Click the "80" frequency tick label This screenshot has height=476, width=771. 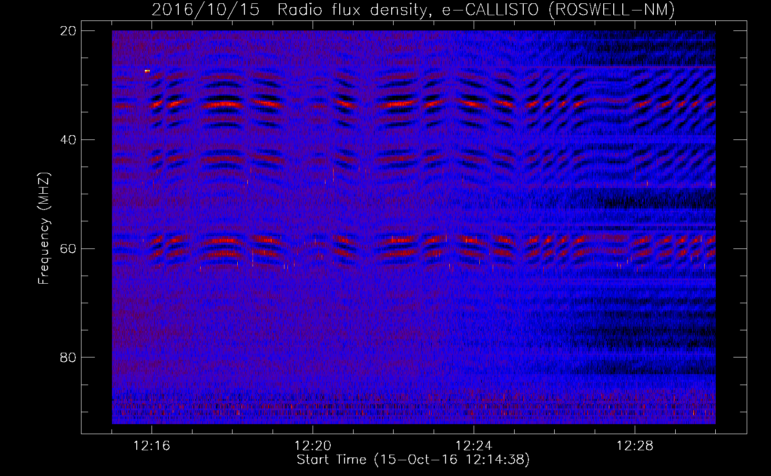68,357
